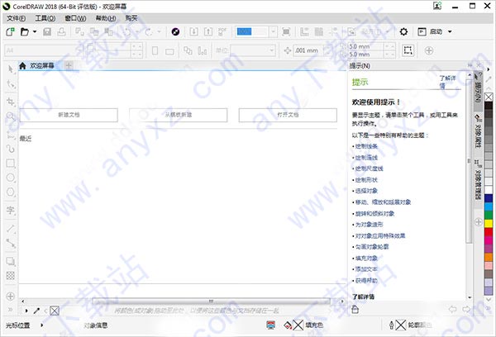Click the Publish to PDF icon
This screenshot has width=496, height=337.
coord(222,31)
